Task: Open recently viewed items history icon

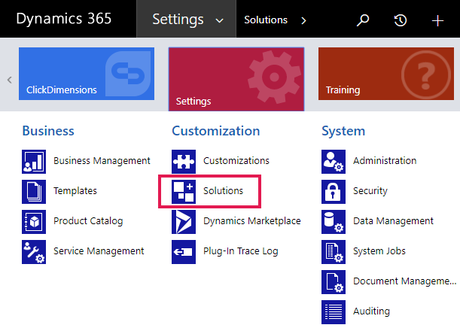Action: pyautogui.click(x=401, y=20)
